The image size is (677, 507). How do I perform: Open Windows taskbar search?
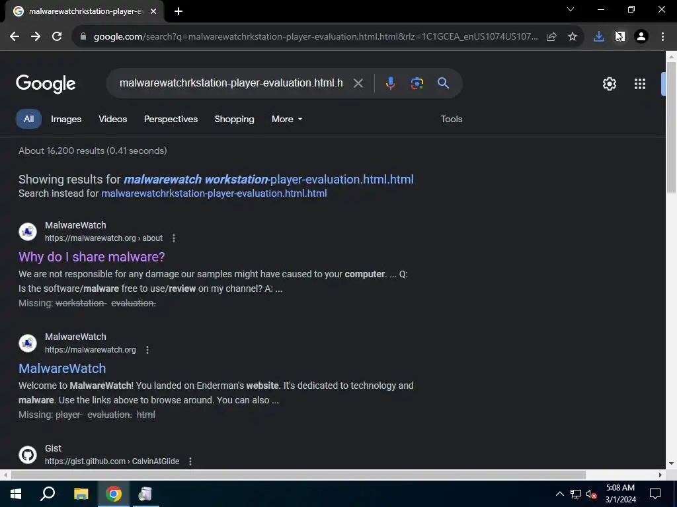pyautogui.click(x=48, y=494)
